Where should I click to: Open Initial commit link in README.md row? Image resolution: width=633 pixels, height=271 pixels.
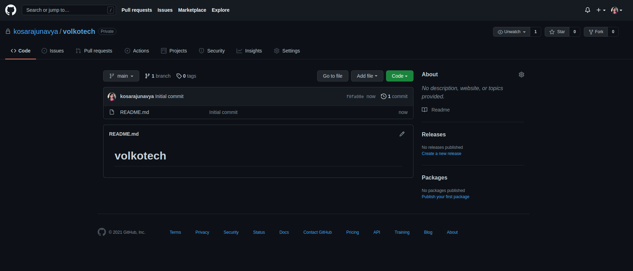223,112
